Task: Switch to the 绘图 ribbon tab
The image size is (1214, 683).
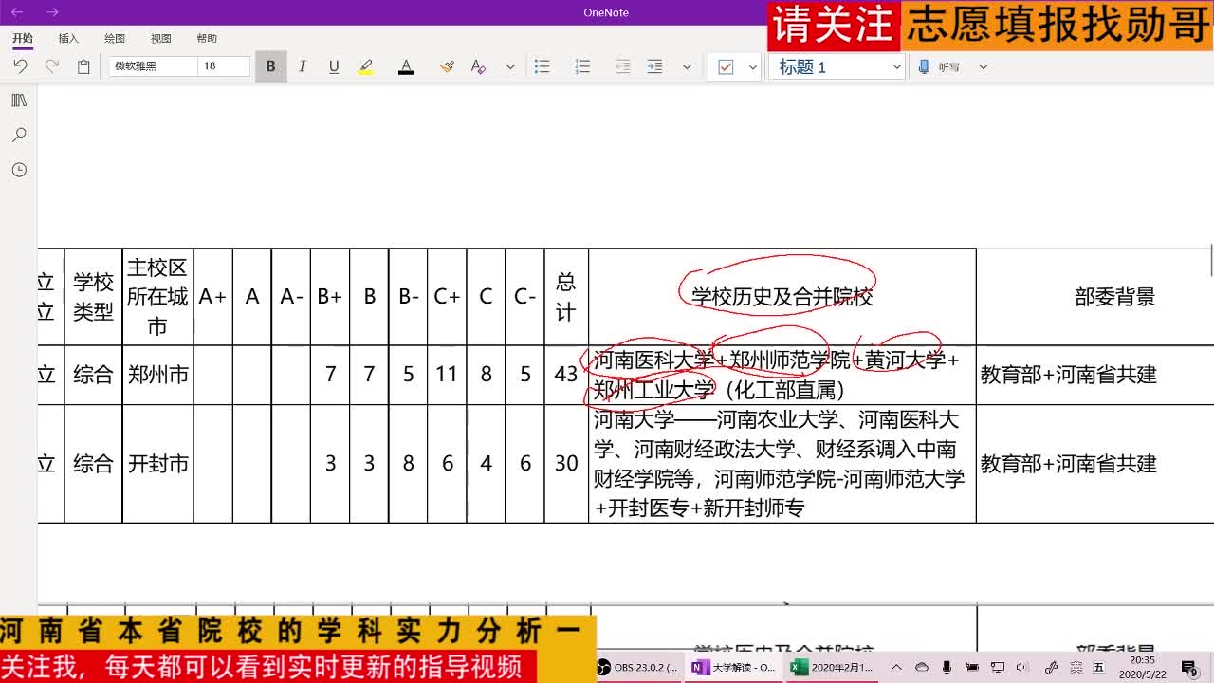Action: 115,38
